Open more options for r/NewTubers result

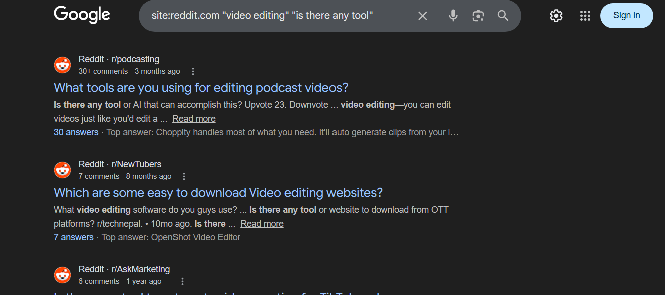coord(184,176)
